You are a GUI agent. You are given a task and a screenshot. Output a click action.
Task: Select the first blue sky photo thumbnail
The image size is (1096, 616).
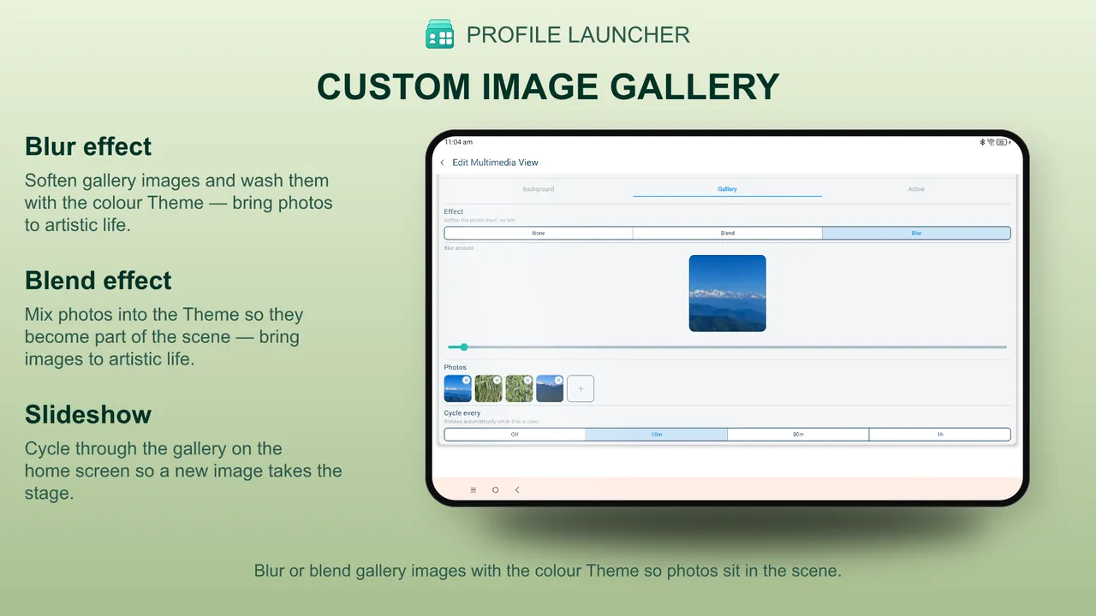tap(457, 388)
